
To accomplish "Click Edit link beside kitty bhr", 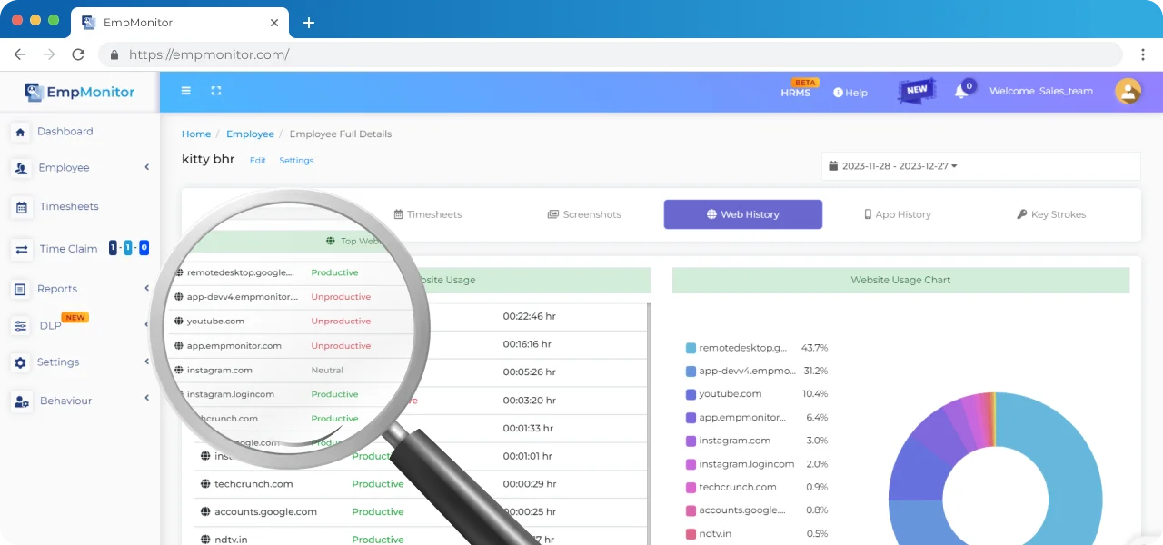I will pos(258,161).
